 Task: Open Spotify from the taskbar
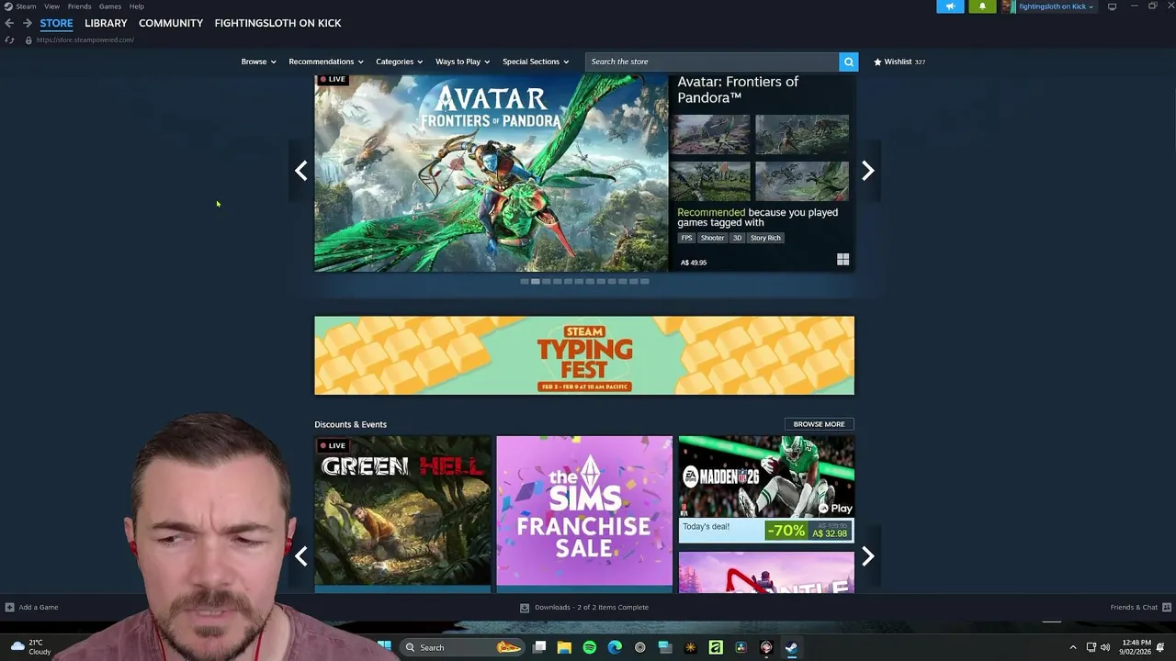point(590,647)
